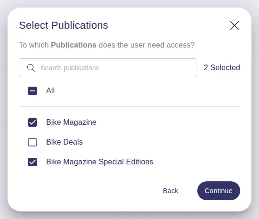Click the All label text
This screenshot has height=219, width=259.
[x=50, y=91]
